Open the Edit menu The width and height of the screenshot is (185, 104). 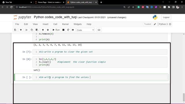(x=26, y=24)
